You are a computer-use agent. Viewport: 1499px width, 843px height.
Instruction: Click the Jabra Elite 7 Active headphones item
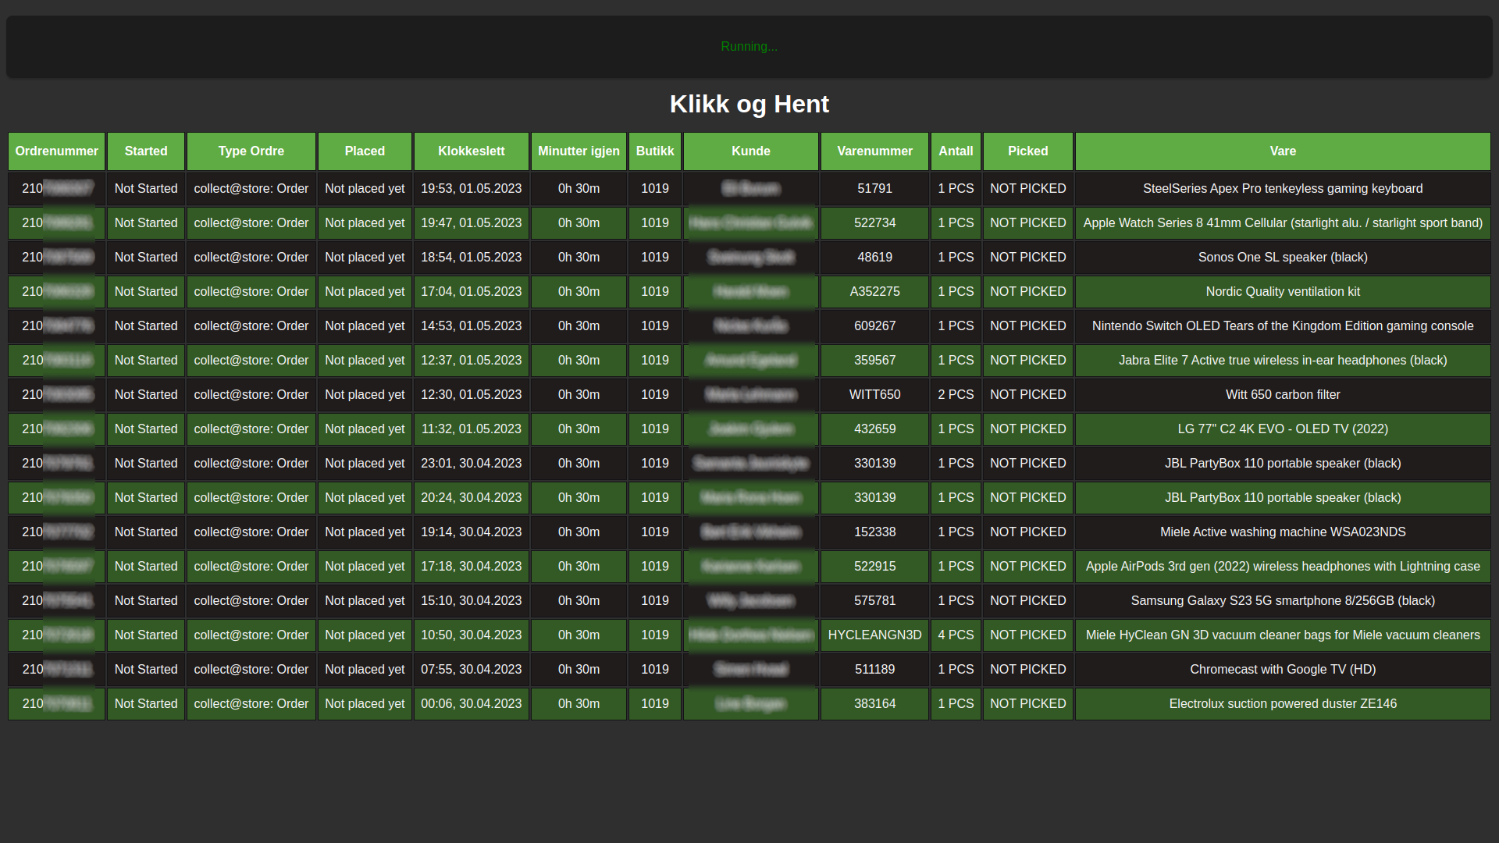tap(1283, 361)
